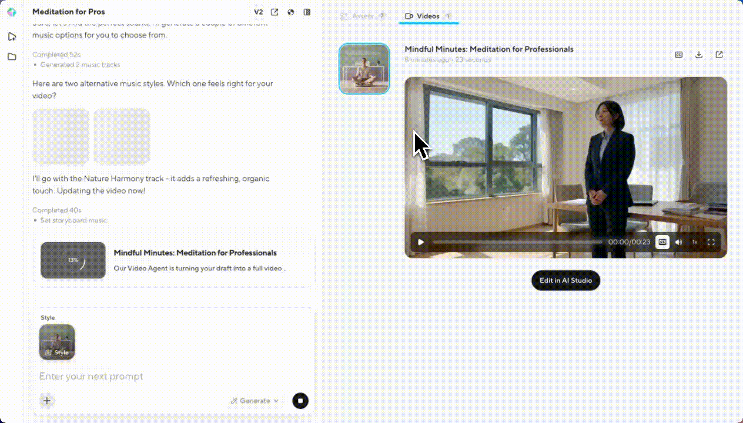Open the video projects sidebar icon
Image resolution: width=743 pixels, height=423 pixels.
[x=12, y=36]
